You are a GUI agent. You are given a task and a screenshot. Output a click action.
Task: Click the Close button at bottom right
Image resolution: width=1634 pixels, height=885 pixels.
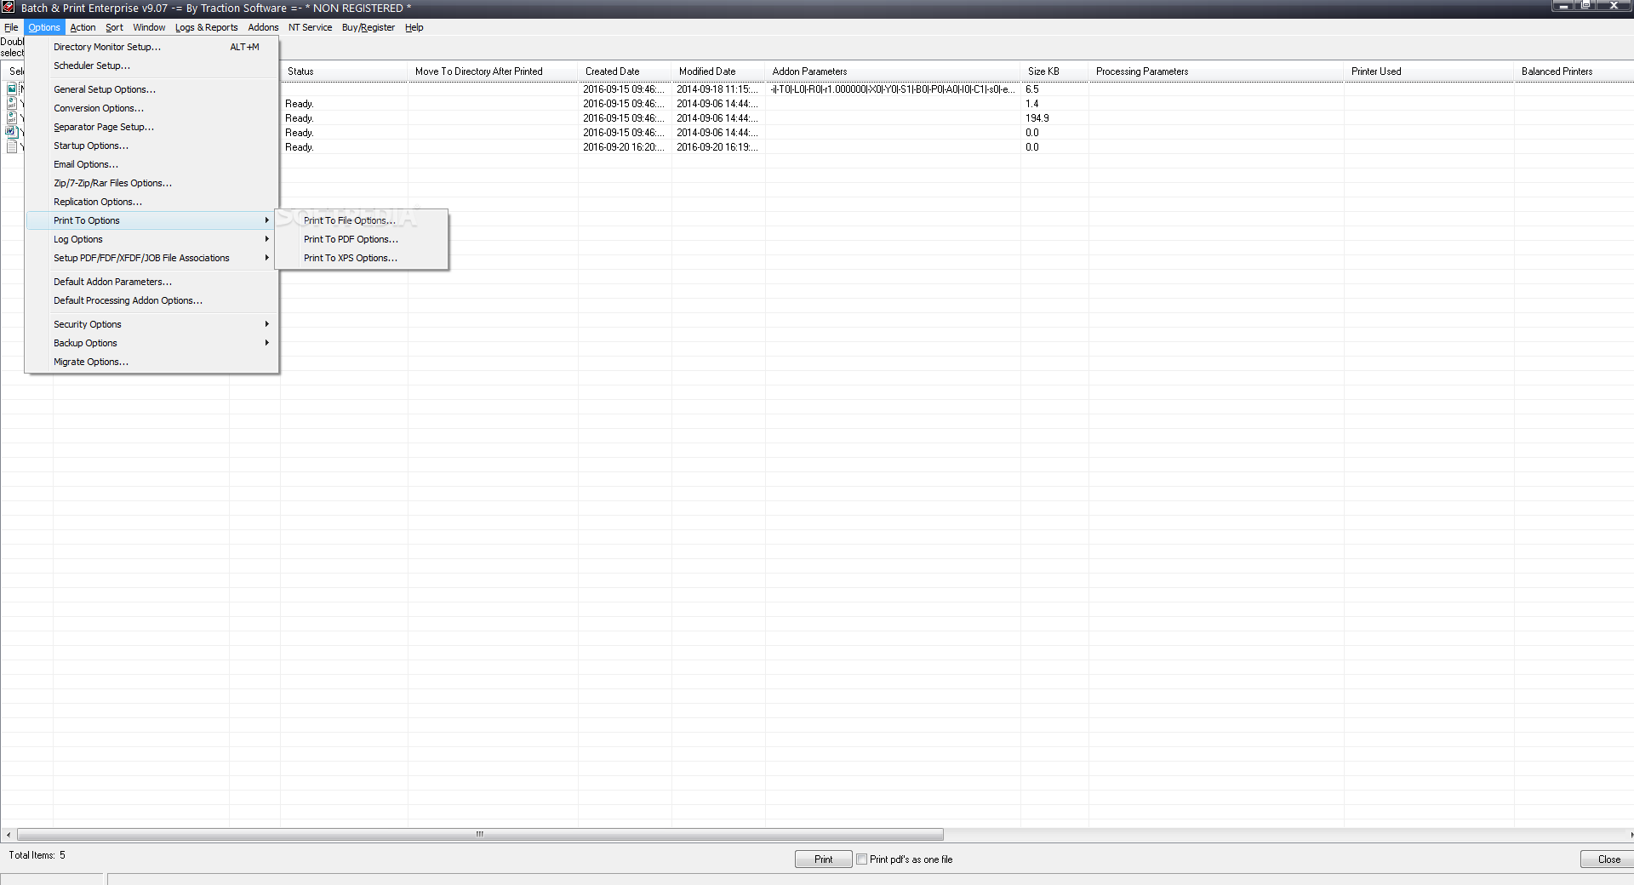1608,859
